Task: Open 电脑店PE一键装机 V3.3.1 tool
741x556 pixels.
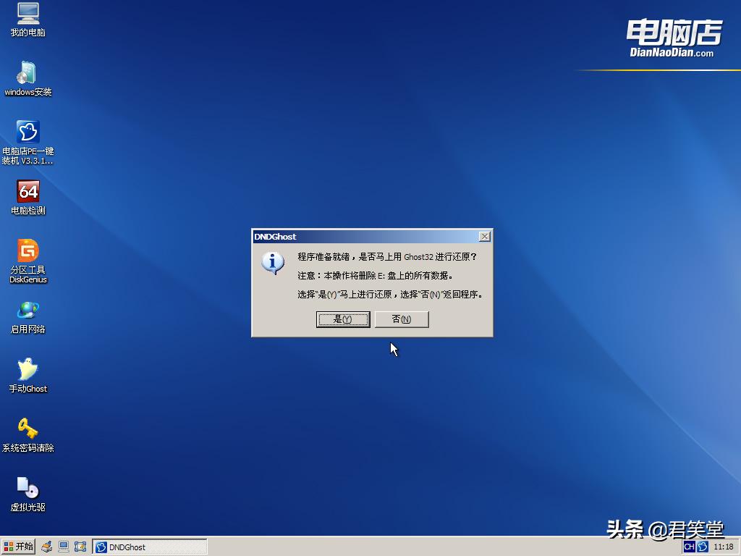Action: click(x=27, y=138)
